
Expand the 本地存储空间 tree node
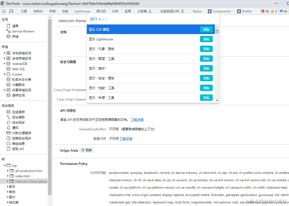(x=4, y=53)
